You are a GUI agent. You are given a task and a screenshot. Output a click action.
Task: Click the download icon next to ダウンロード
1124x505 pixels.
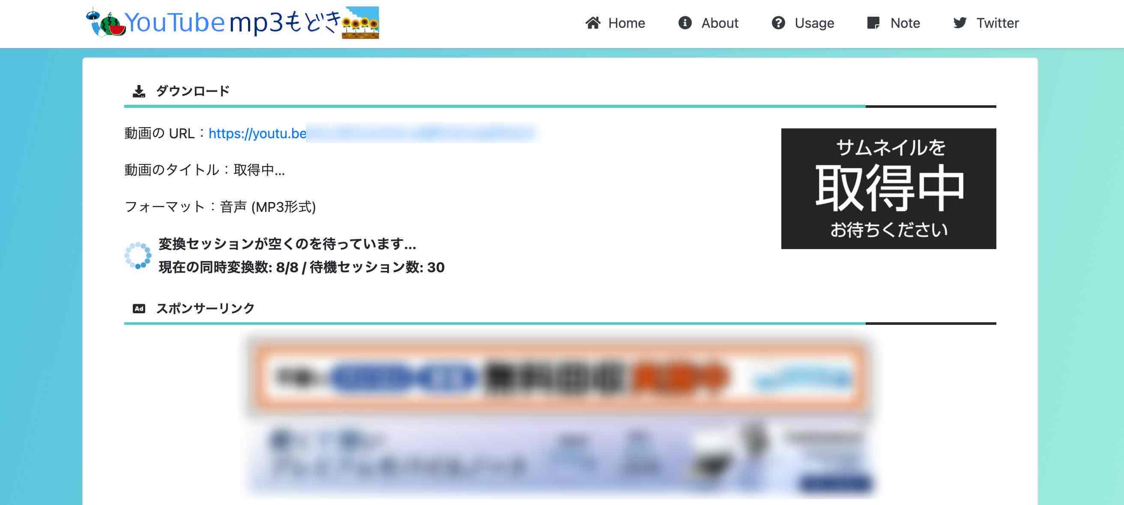[x=138, y=90]
